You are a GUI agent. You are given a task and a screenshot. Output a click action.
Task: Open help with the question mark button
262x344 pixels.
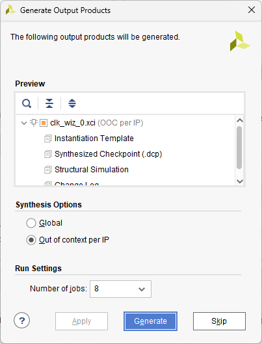click(21, 321)
